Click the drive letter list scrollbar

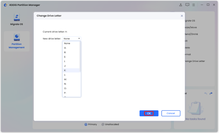click(x=80, y=57)
